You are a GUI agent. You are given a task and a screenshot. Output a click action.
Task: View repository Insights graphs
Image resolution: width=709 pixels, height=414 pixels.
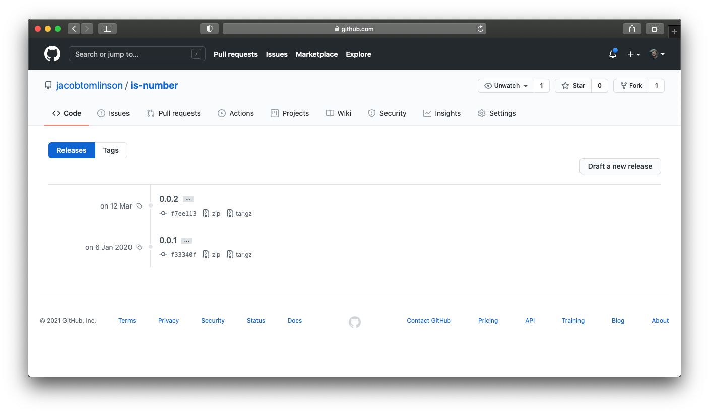click(x=442, y=113)
